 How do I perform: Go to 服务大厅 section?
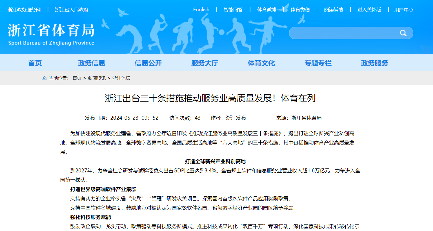click(x=205, y=63)
